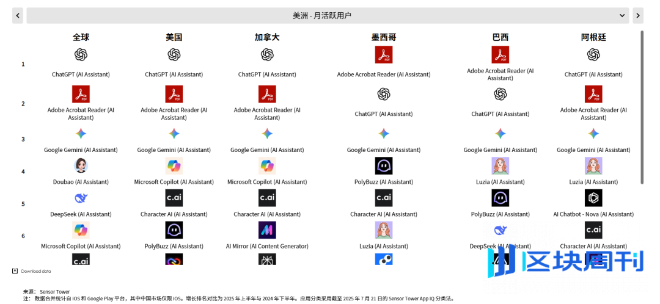This screenshot has width=660, height=304.
Task: Click ChatGPT icon in 墨西哥 rank 2
Action: [383, 94]
